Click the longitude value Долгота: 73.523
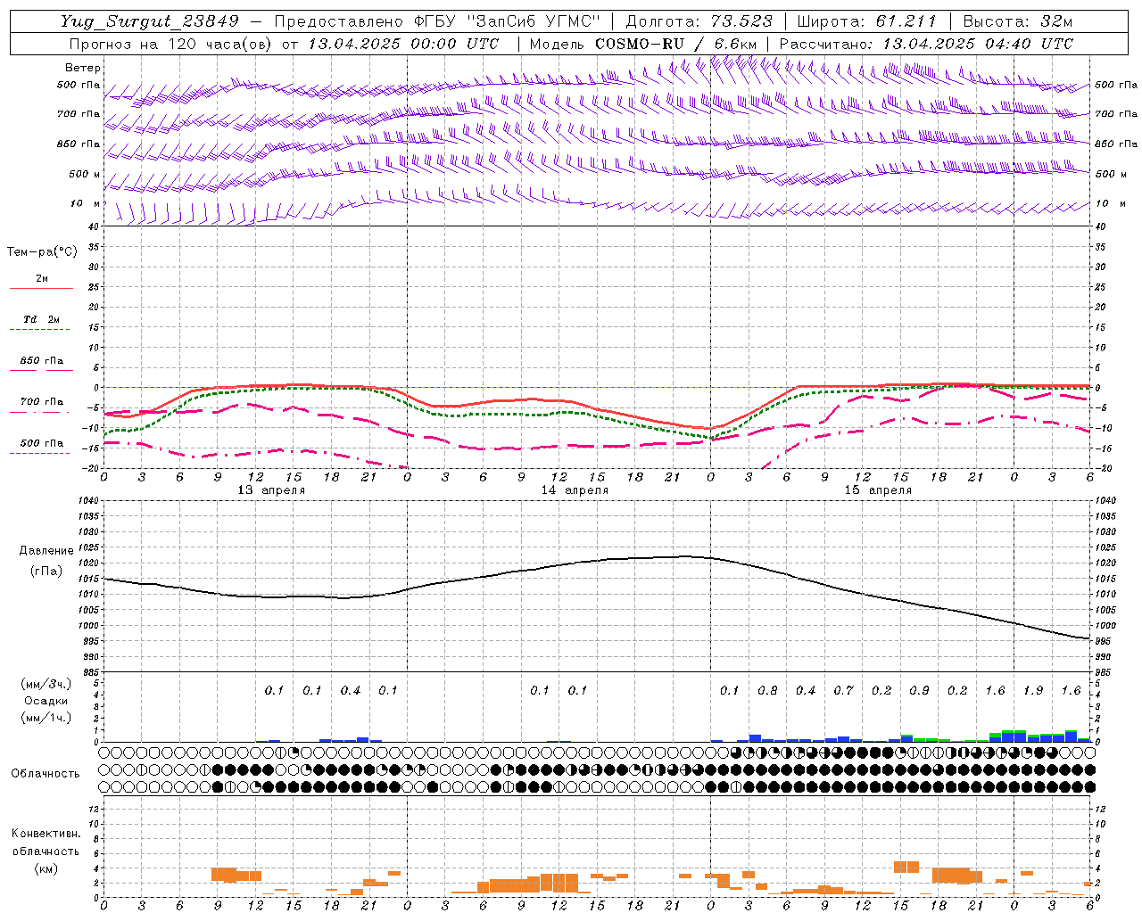This screenshot has width=1142, height=913. (699, 21)
